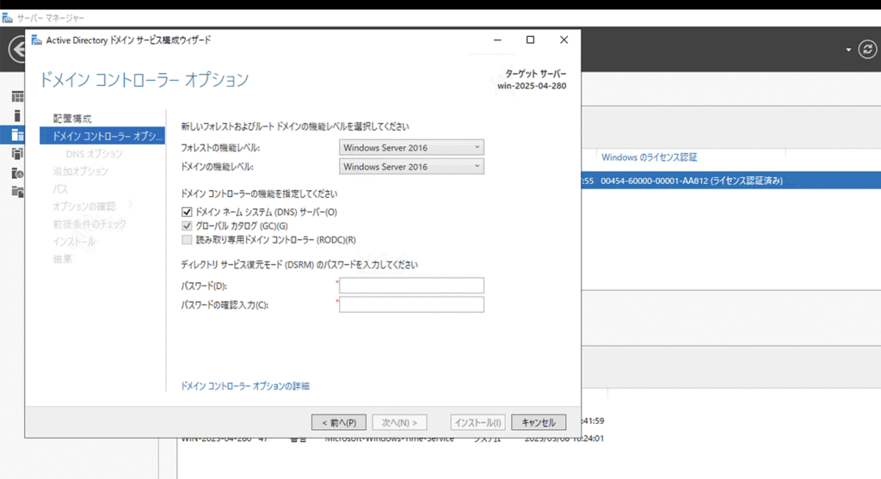Click the Server Manager back arrow icon

click(x=18, y=50)
